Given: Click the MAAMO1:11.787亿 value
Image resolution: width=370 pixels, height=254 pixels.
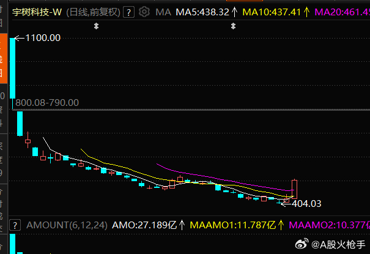Looking at the screenshot, I should (x=232, y=225).
